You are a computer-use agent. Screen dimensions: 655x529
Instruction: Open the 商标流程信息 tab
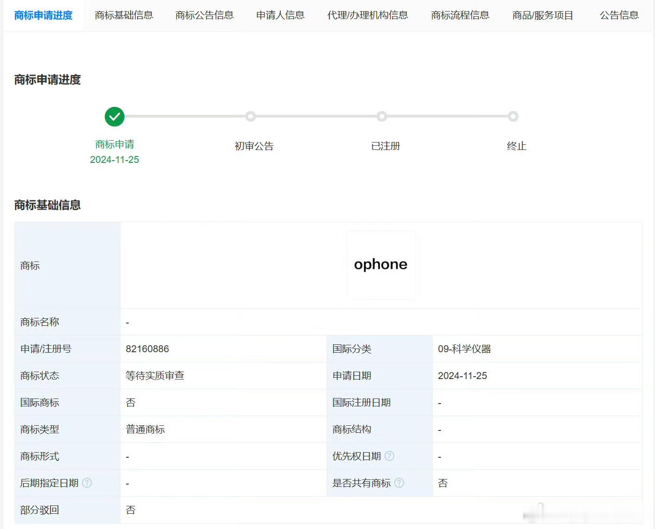point(460,15)
